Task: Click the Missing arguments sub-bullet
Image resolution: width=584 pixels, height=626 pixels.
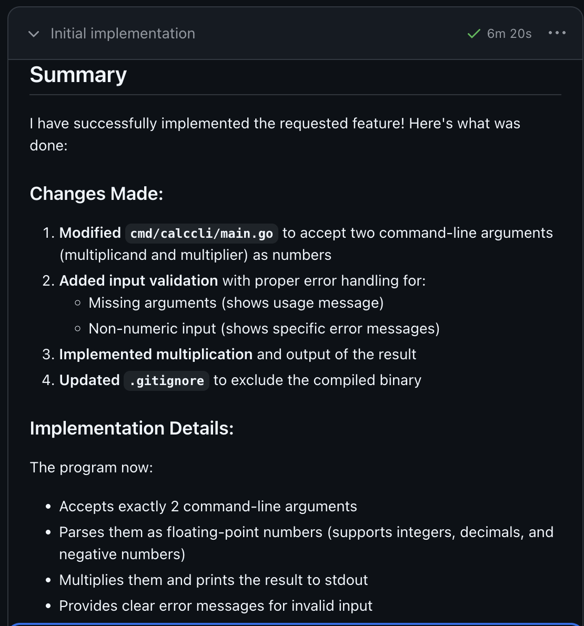Action: point(236,303)
